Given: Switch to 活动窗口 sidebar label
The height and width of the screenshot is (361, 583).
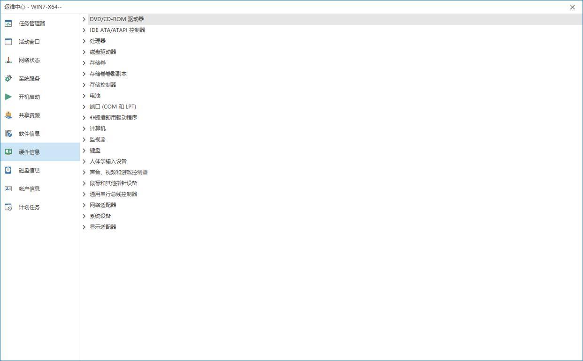Looking at the screenshot, I should pos(29,42).
